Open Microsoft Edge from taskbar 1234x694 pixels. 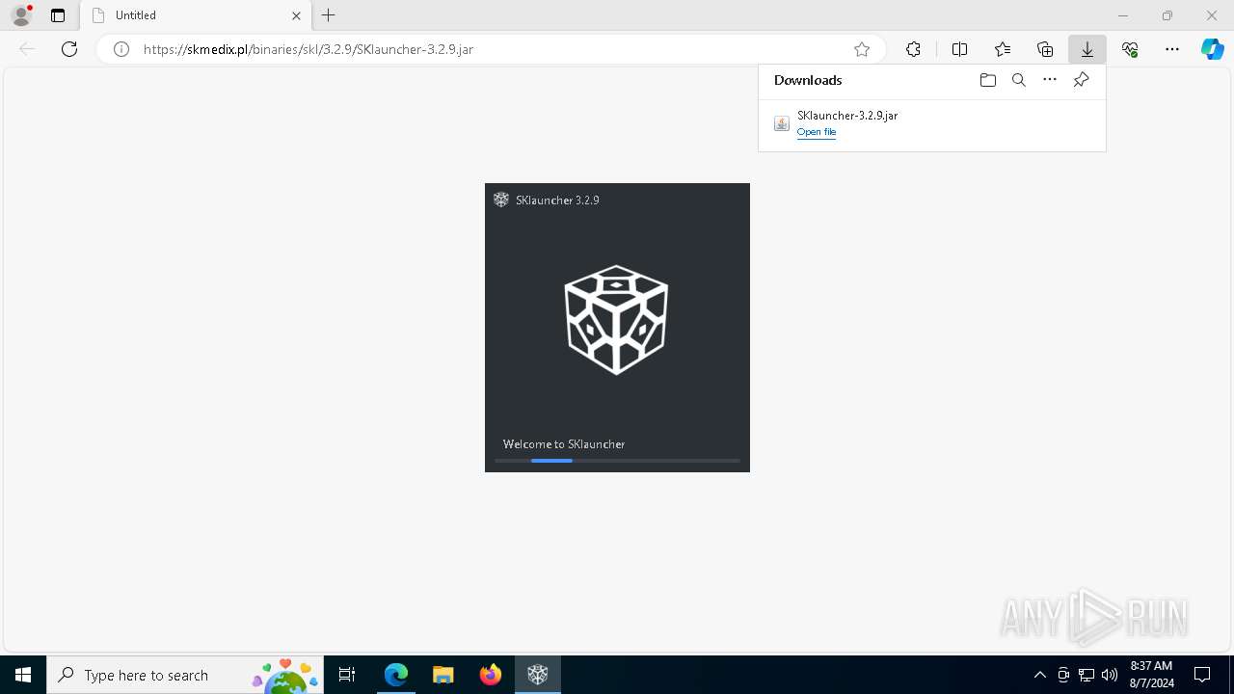coord(396,675)
